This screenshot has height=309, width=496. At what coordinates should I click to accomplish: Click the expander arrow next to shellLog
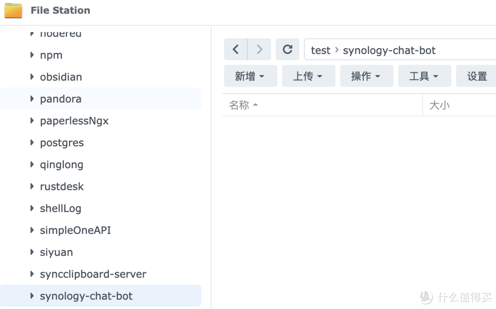point(32,208)
